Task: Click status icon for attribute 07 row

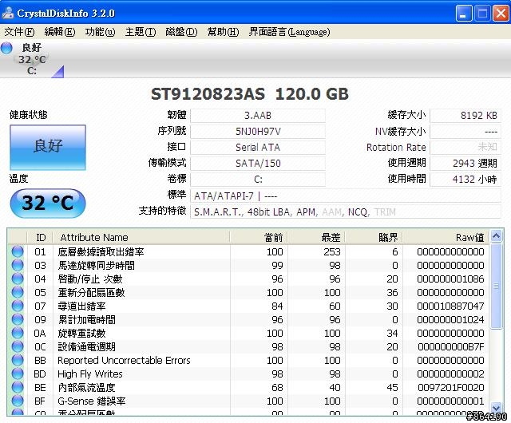Action: (x=18, y=306)
